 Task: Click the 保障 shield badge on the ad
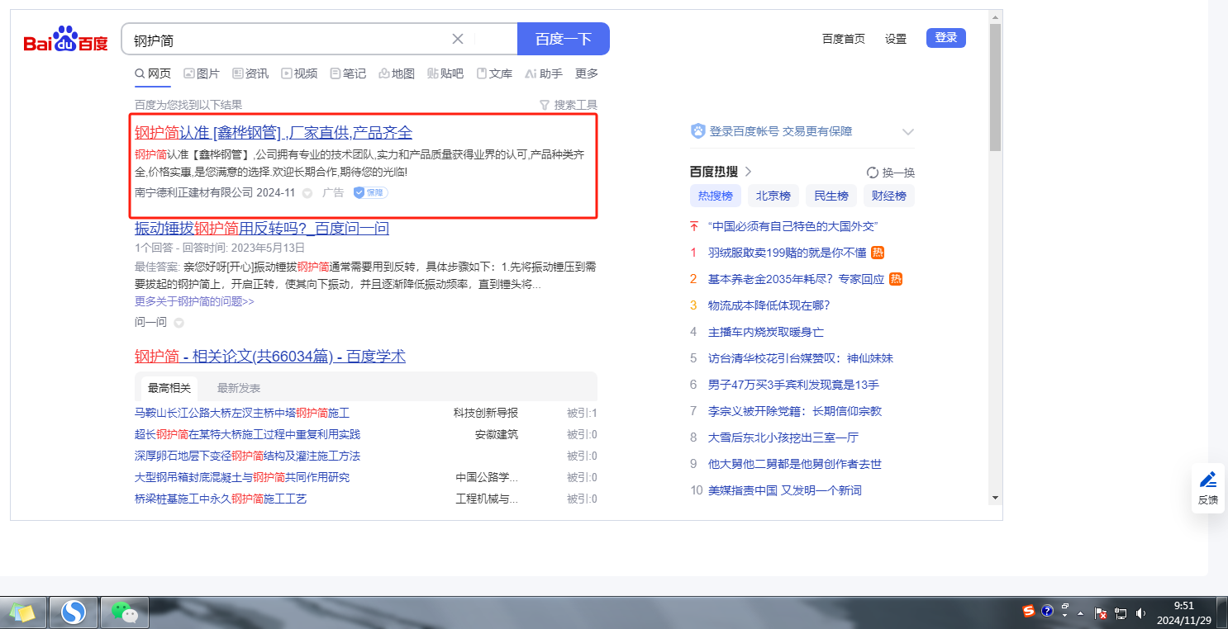pos(370,192)
